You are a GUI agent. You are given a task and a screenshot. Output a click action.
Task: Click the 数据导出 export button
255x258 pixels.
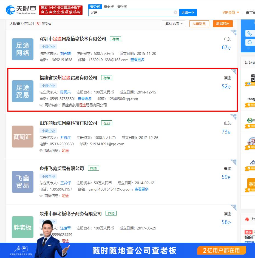[x=223, y=24]
